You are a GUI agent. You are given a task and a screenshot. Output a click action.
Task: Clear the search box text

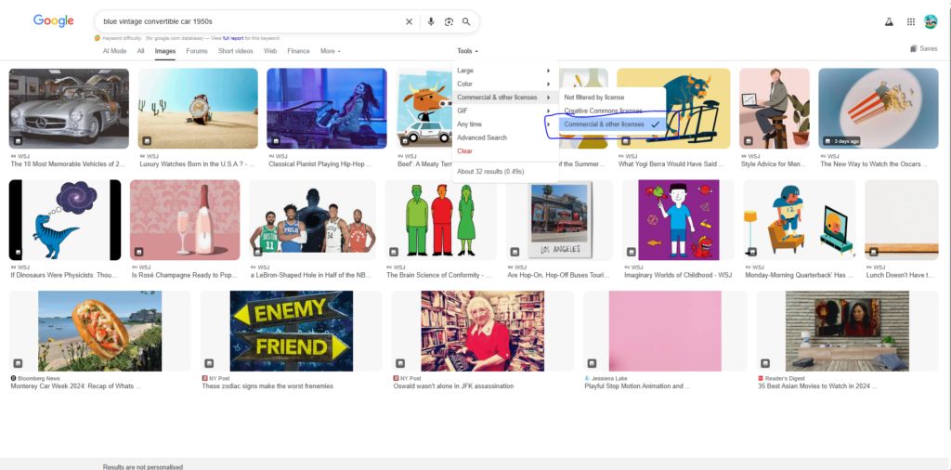coord(409,21)
